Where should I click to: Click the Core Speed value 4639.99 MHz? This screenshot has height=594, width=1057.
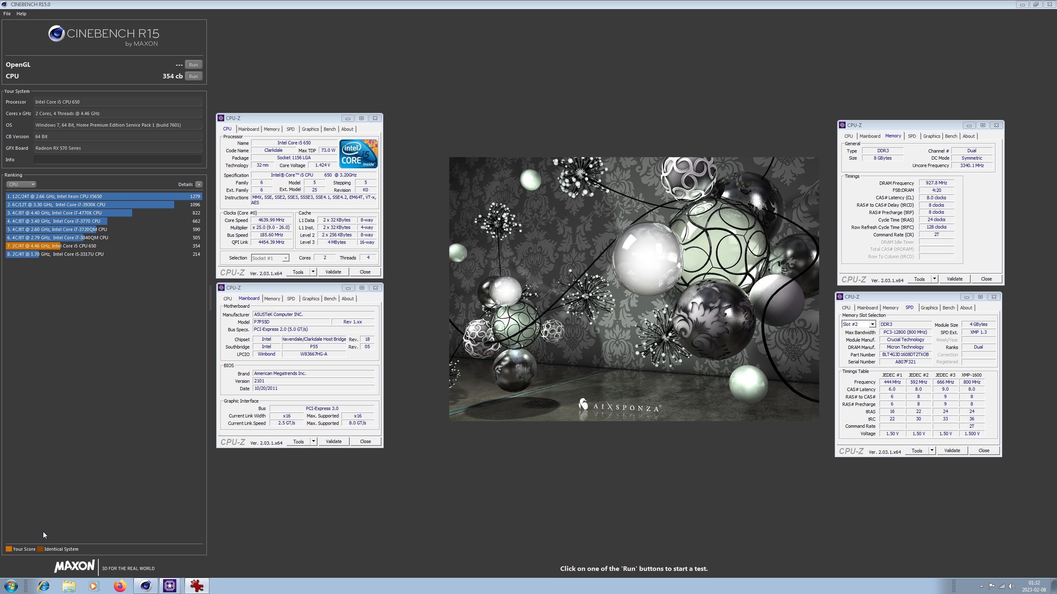(271, 220)
